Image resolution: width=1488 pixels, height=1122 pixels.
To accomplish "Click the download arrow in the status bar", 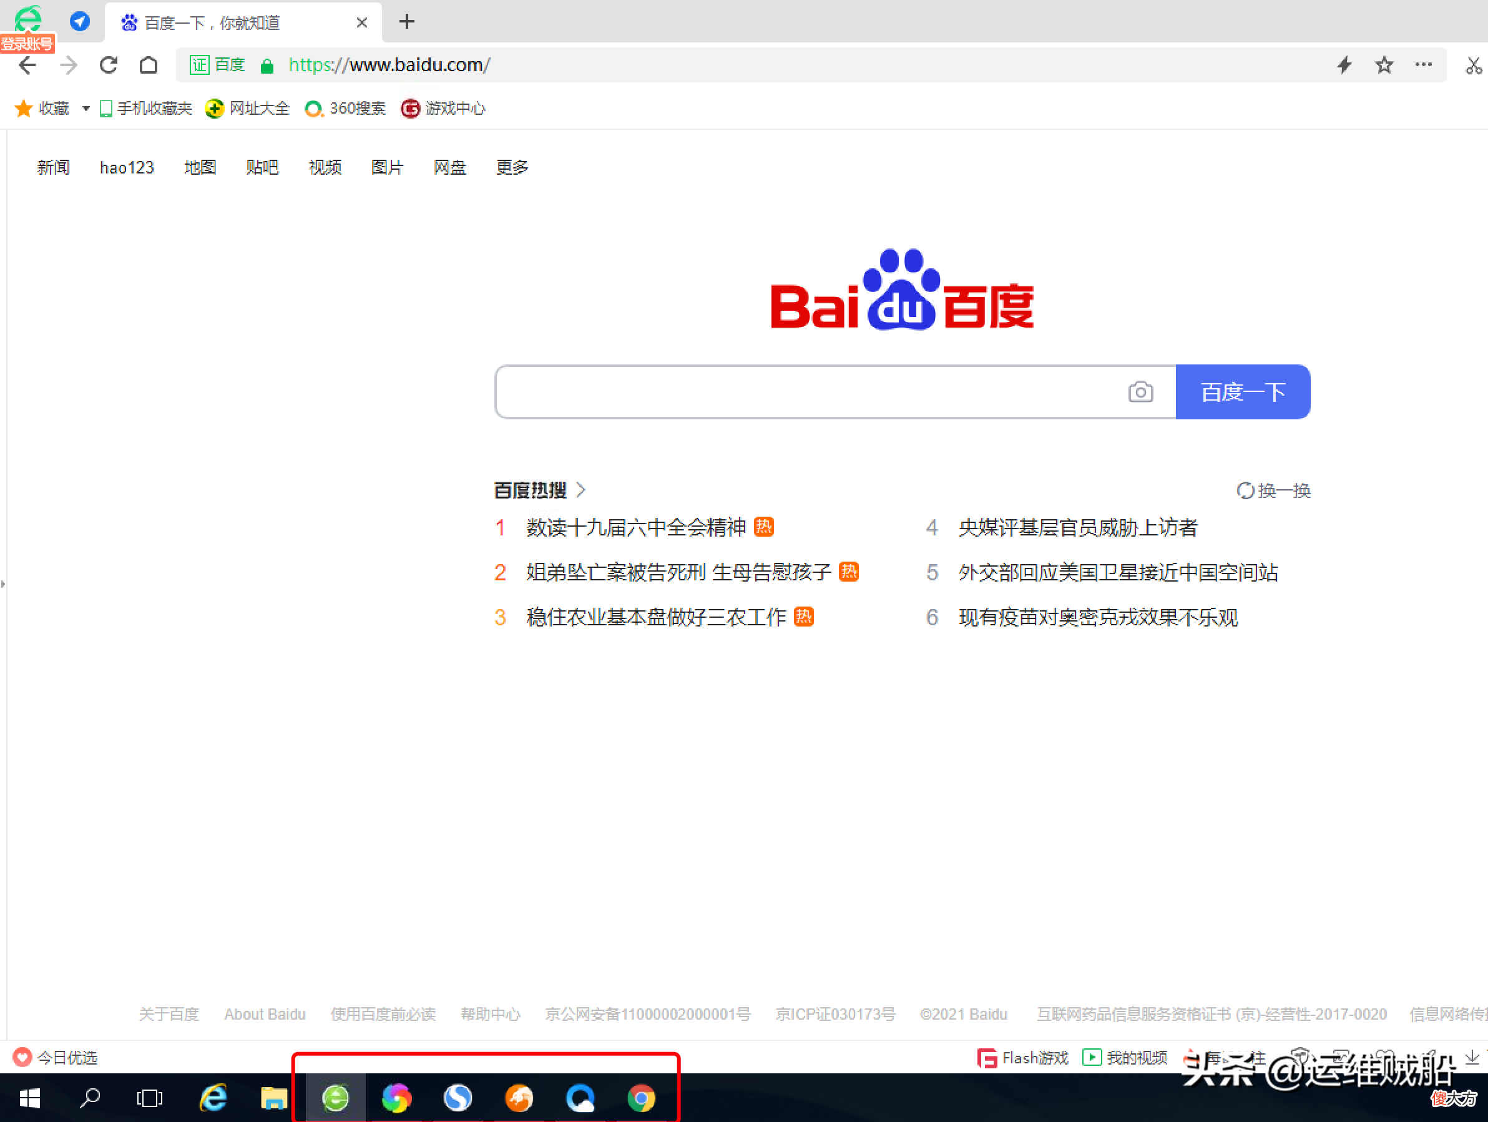I will pyautogui.click(x=1472, y=1056).
